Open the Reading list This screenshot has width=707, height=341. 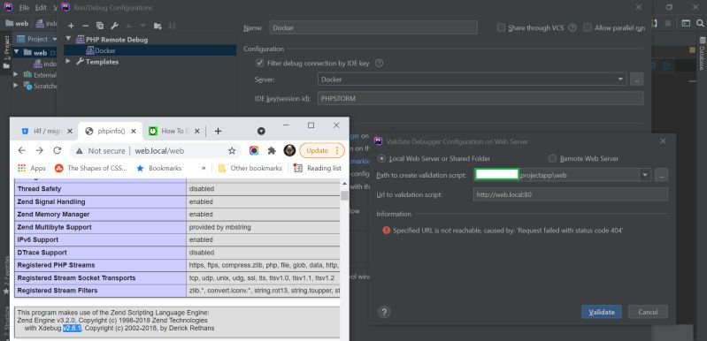[x=318, y=168]
